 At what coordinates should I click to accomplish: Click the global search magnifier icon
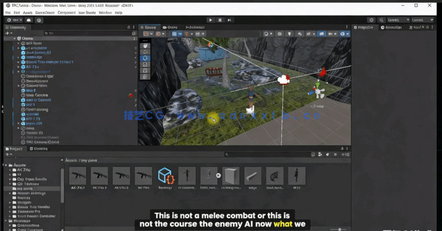[381, 20]
